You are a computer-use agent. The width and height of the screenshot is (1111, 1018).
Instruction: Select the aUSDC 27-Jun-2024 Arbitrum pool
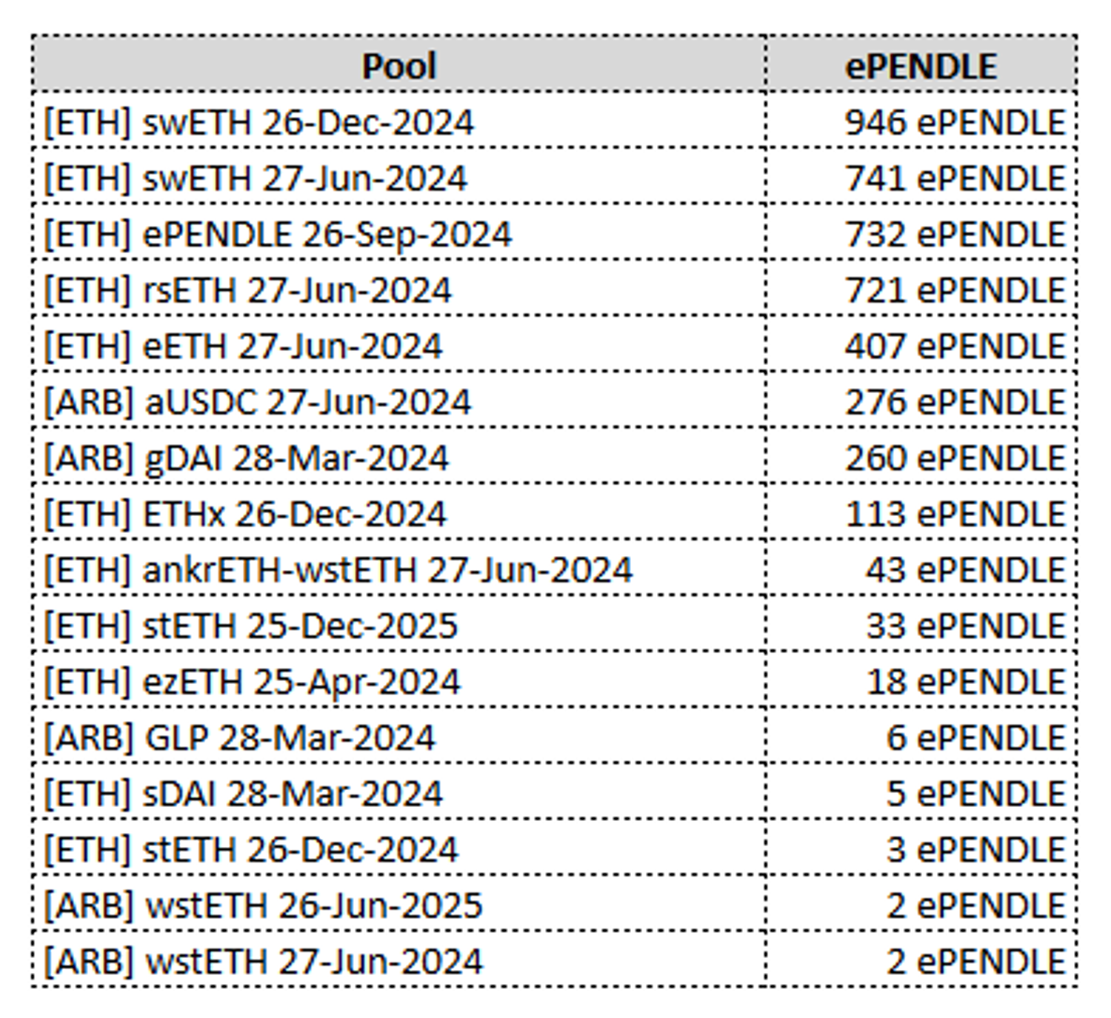pos(257,403)
